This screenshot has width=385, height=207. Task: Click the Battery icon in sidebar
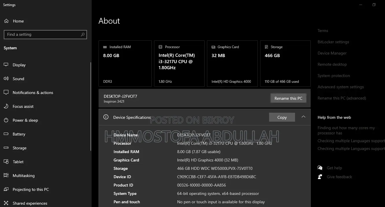coord(6,134)
